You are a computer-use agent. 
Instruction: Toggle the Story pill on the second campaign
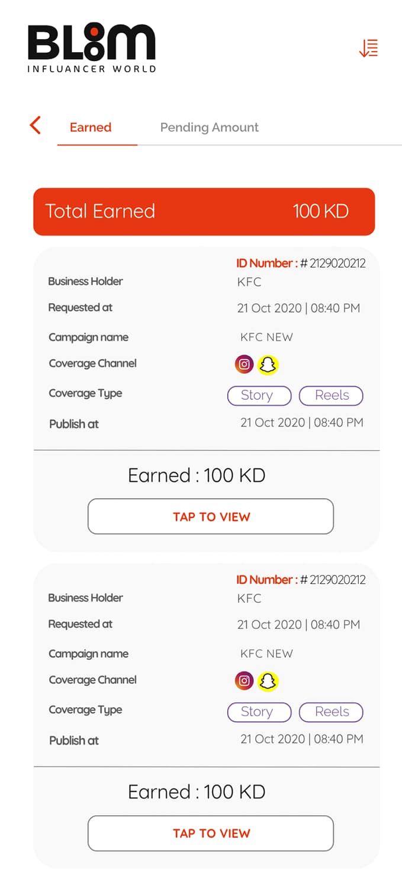coord(259,712)
